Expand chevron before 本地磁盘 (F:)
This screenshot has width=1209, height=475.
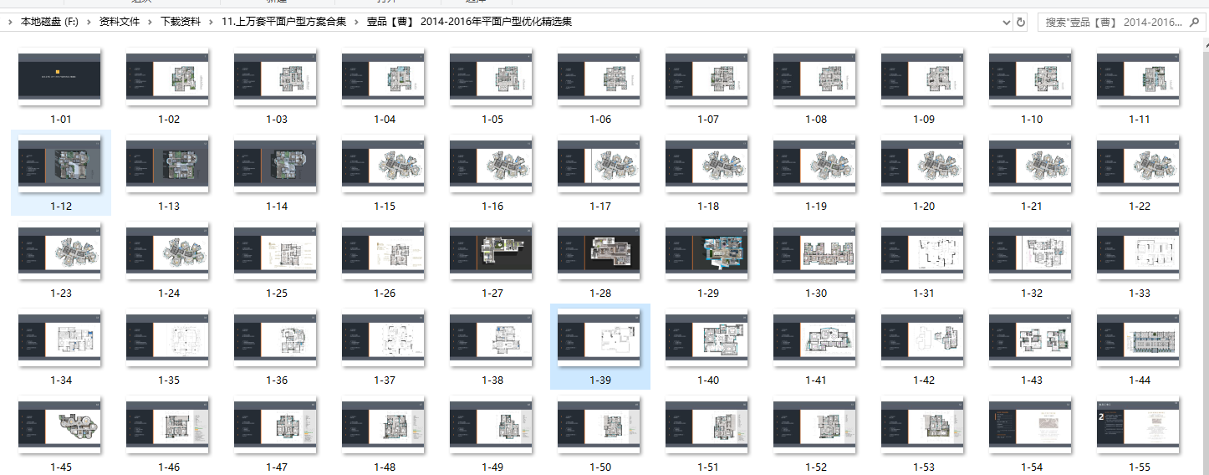pos(10,23)
